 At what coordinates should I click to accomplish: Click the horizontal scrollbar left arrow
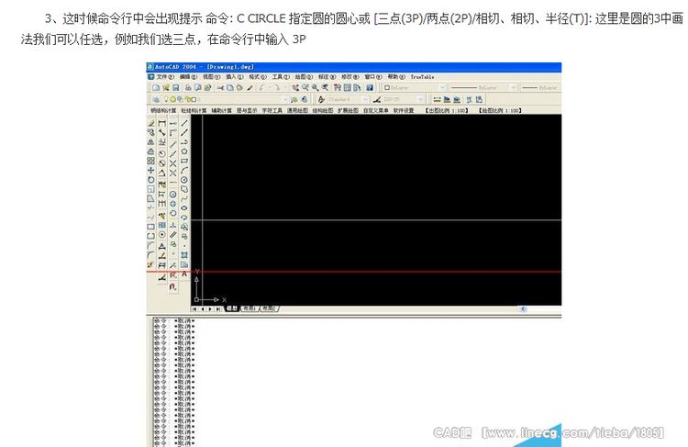[523, 308]
